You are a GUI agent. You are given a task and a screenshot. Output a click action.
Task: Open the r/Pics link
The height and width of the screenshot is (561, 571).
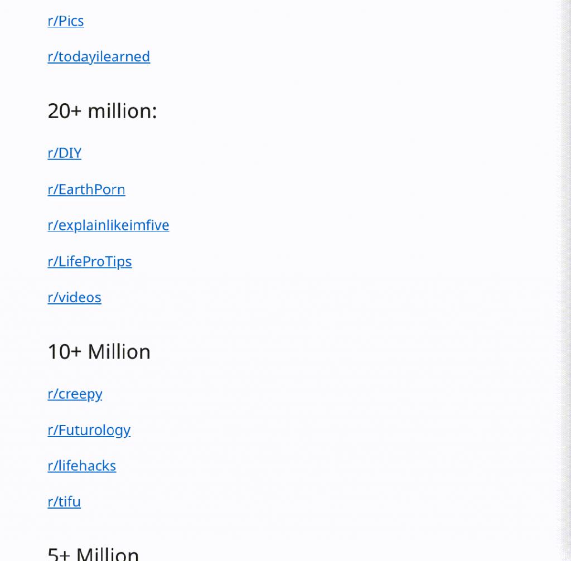tap(66, 21)
